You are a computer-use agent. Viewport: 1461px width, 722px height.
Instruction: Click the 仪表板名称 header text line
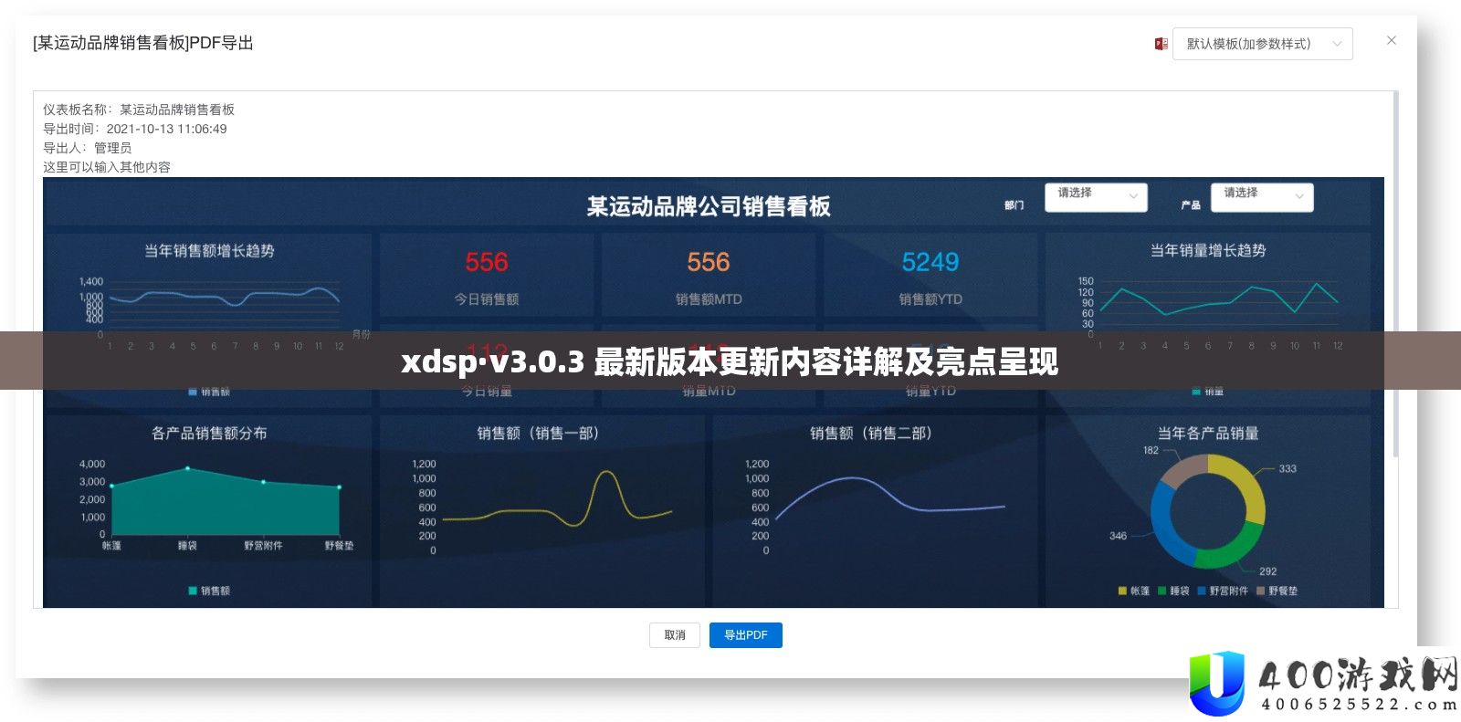pos(139,110)
